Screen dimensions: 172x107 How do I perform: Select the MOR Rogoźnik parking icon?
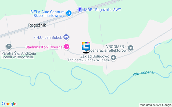tap(80, 10)
